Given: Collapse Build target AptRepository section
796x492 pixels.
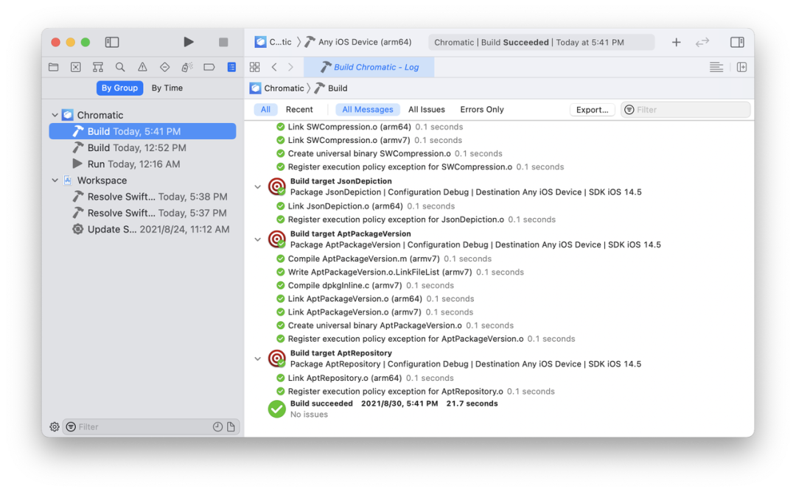Looking at the screenshot, I should click(258, 359).
